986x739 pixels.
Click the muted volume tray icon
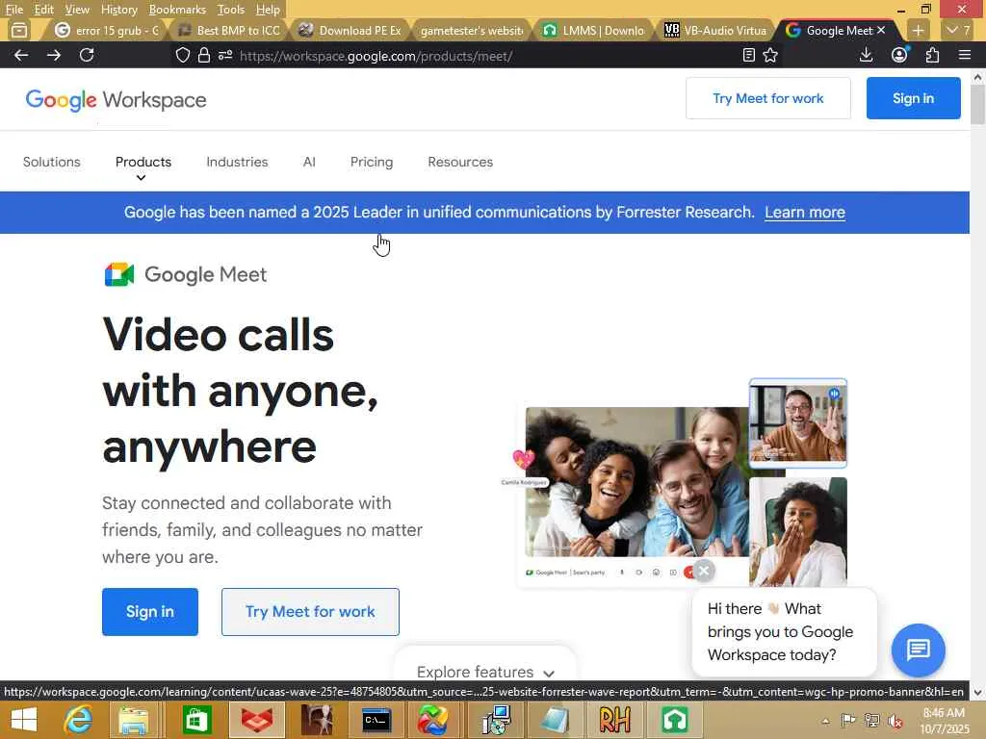895,721
